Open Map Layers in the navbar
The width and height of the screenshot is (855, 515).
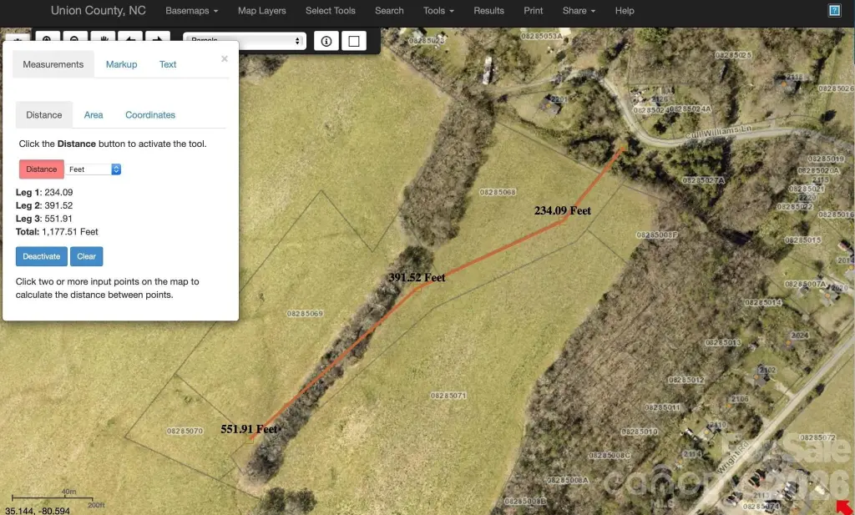[x=261, y=11]
